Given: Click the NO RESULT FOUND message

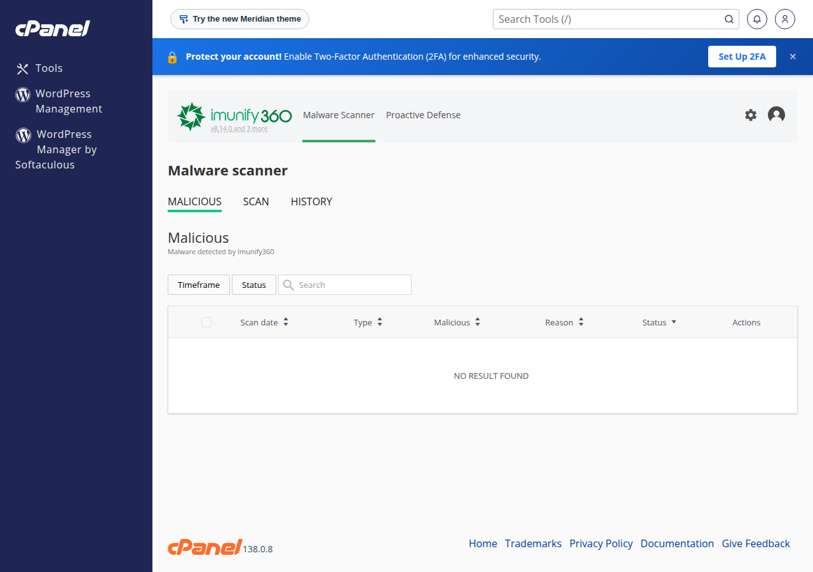Looking at the screenshot, I should (491, 376).
